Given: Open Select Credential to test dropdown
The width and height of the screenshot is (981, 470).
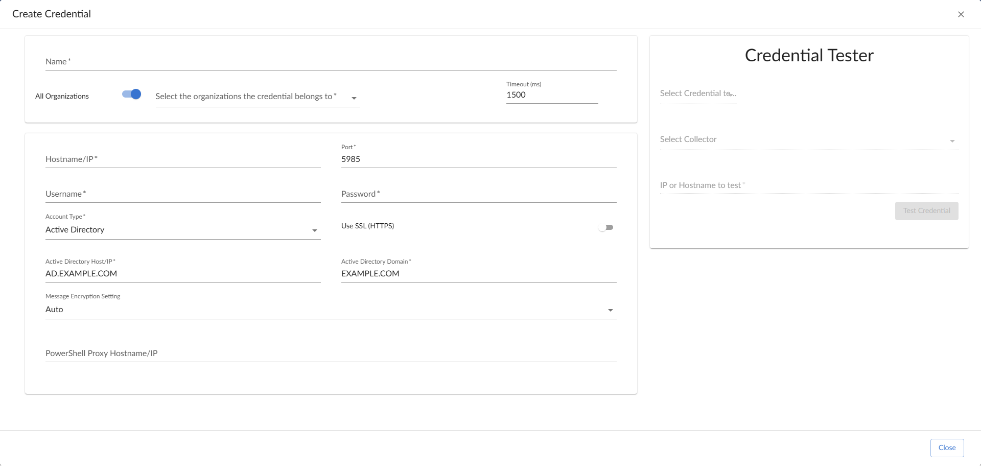Looking at the screenshot, I should click(698, 94).
